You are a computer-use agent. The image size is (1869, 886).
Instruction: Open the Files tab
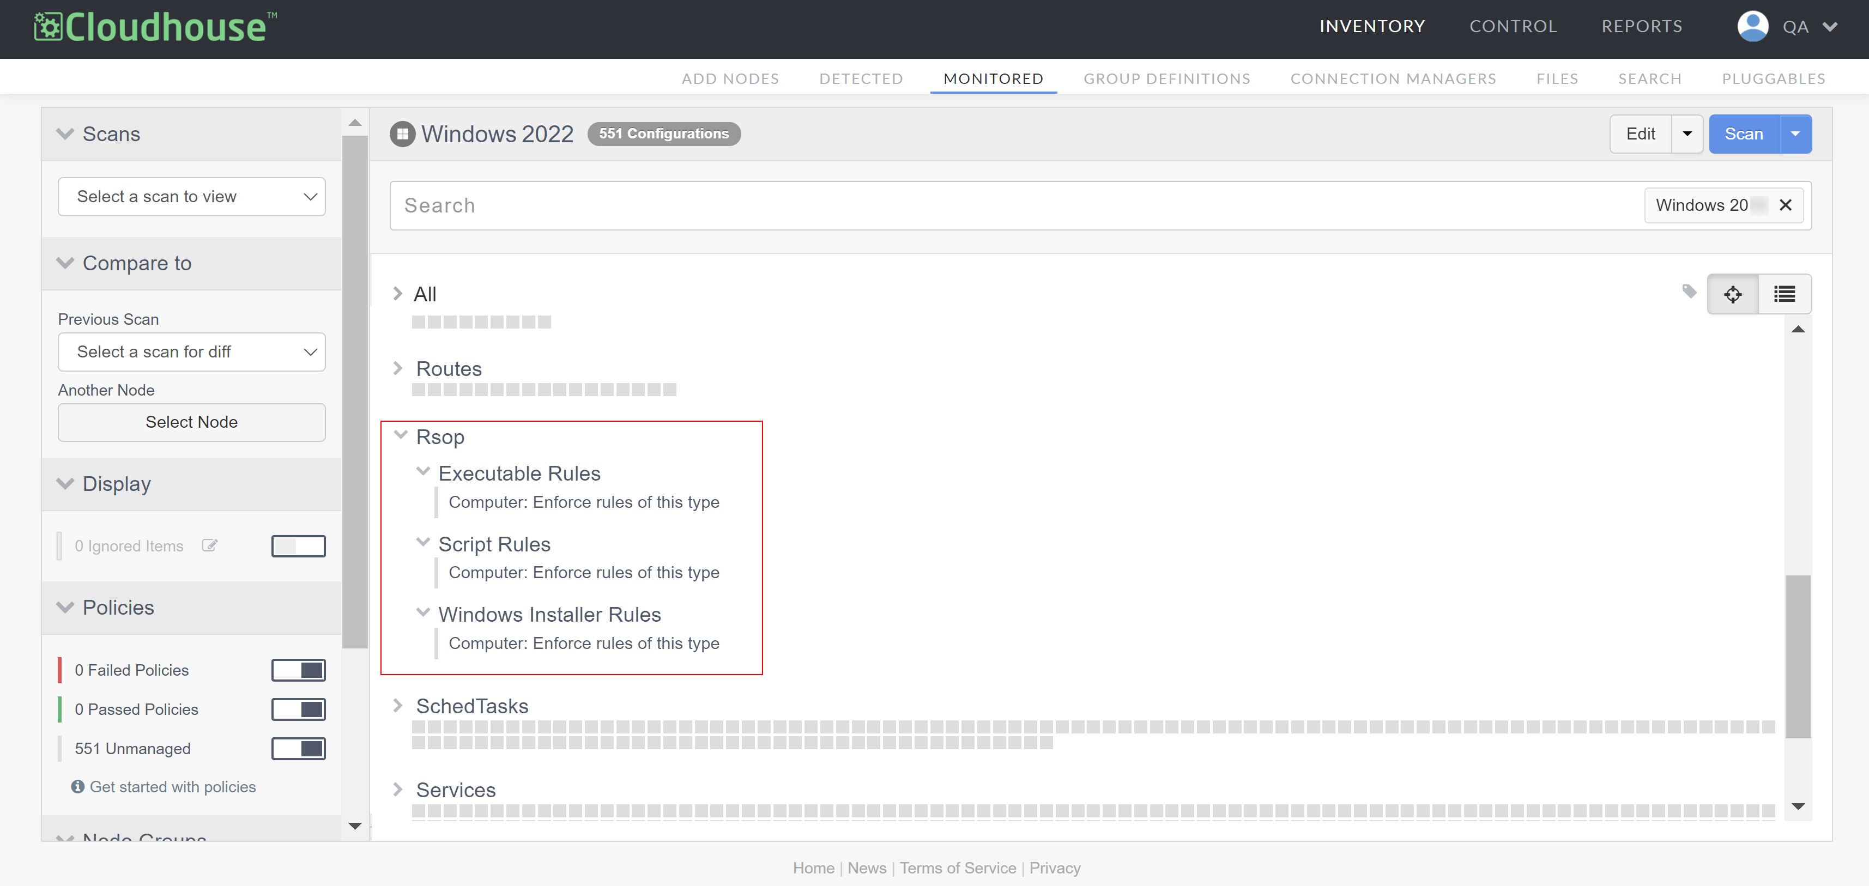1557,78
